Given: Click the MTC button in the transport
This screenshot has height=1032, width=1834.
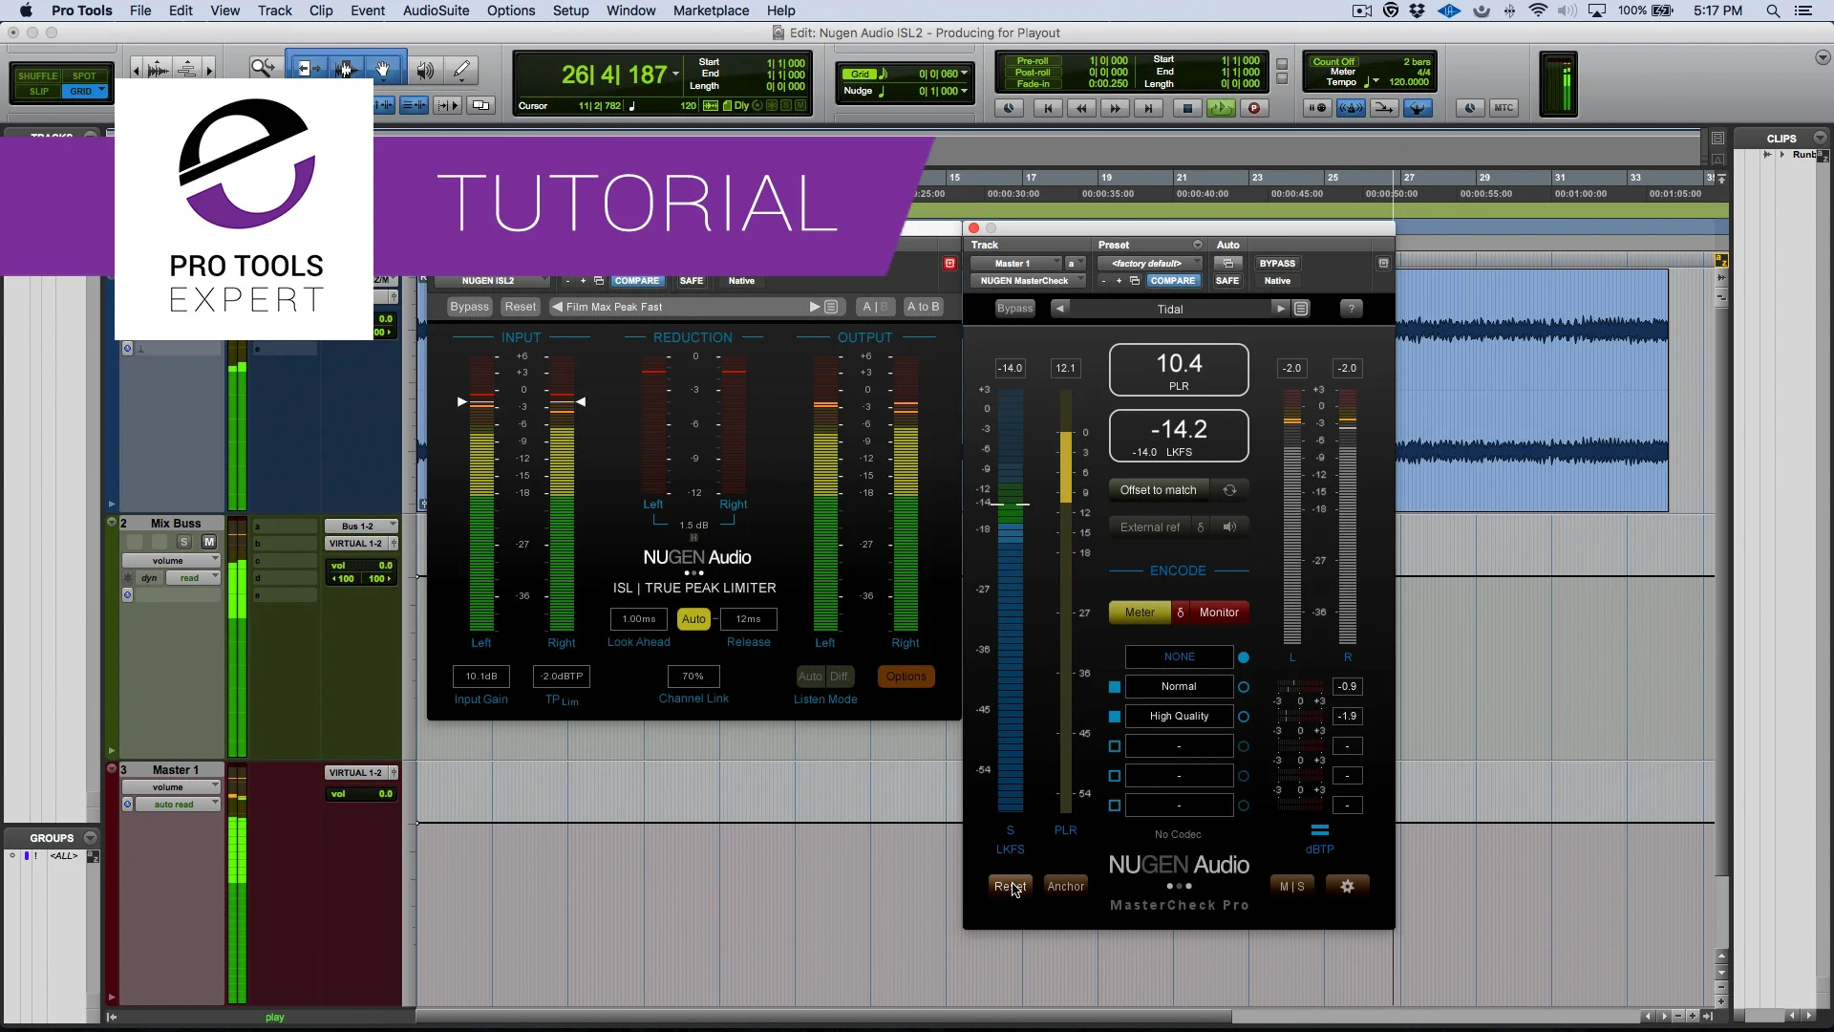Looking at the screenshot, I should point(1505,108).
